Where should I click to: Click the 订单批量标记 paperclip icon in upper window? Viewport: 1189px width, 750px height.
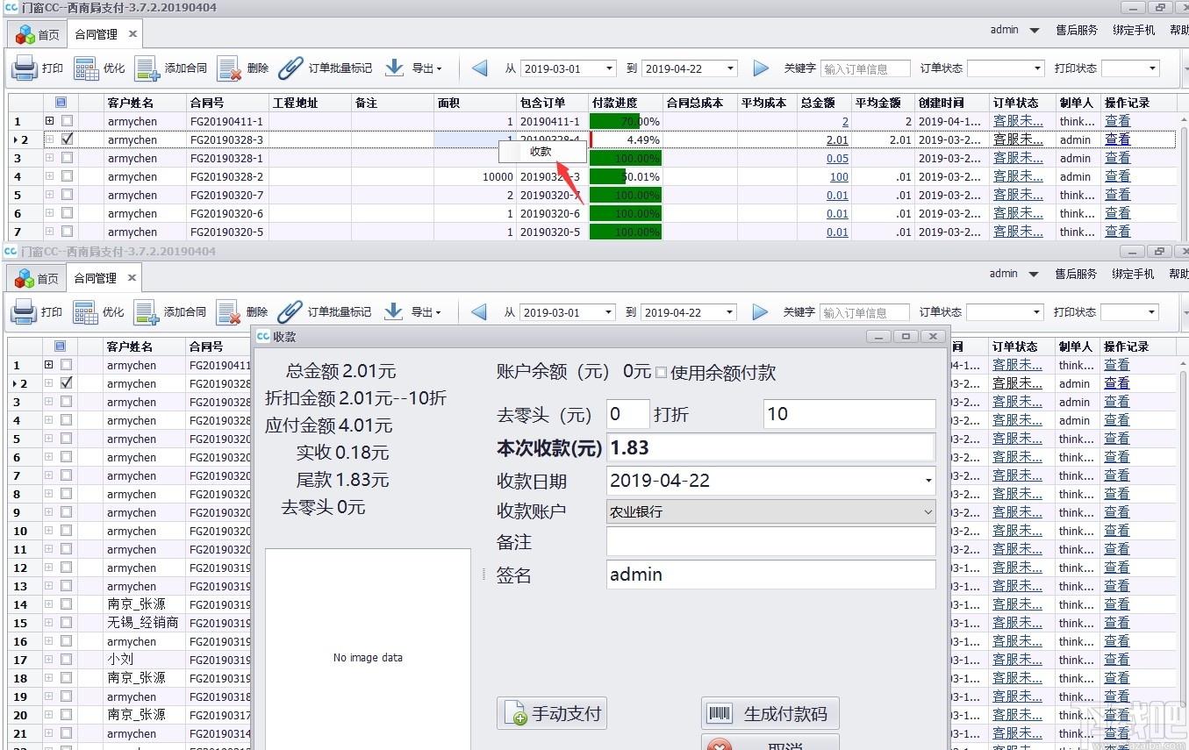click(290, 68)
